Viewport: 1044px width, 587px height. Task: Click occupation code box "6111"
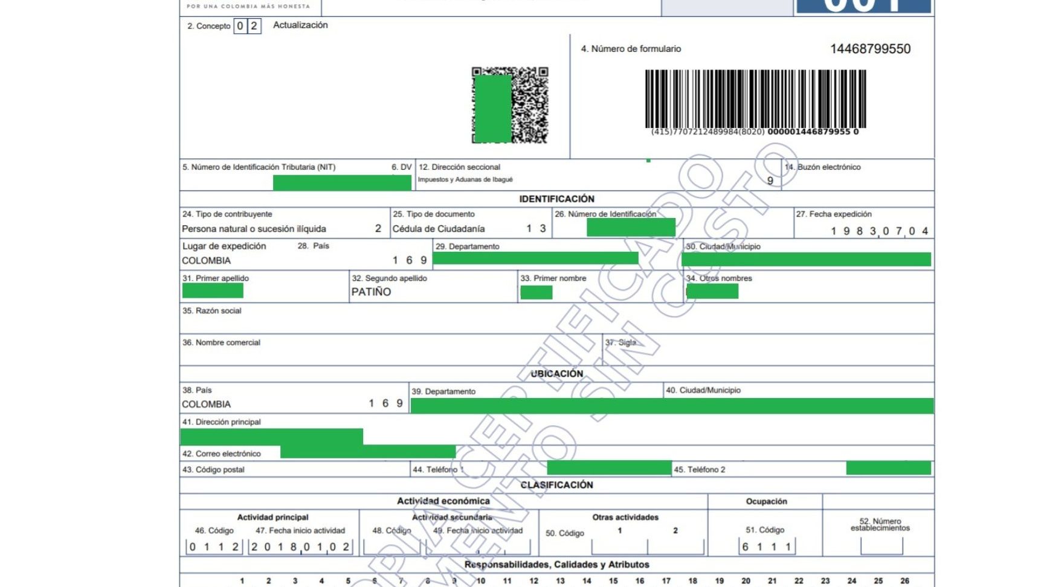[767, 547]
